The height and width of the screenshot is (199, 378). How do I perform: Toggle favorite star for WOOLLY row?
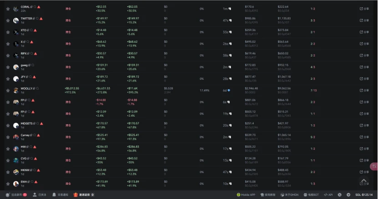pos(8,90)
